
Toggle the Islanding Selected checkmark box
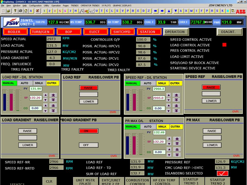click(x=222, y=173)
